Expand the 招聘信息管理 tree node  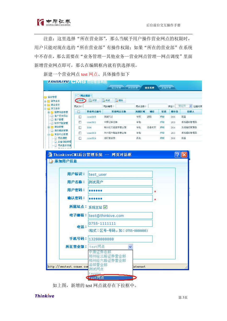click(49, 112)
